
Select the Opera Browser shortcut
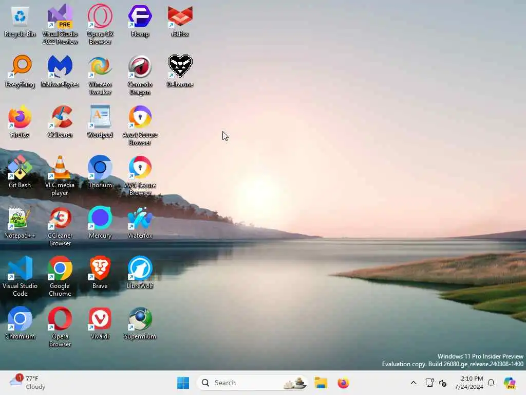[60, 327]
